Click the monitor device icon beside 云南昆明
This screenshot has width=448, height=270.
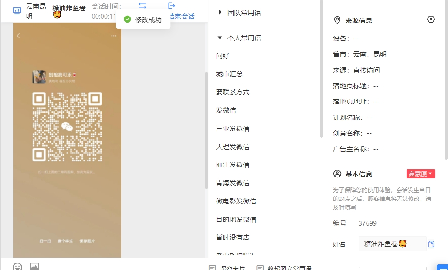17,11
